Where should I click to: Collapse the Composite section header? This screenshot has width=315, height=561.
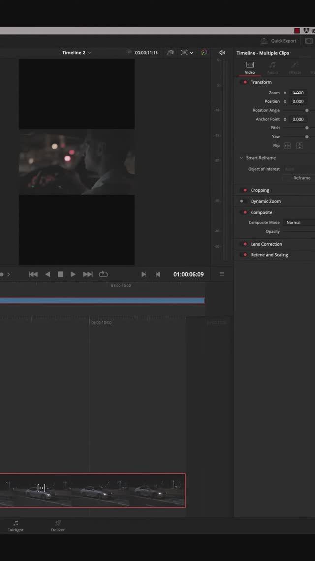261,212
